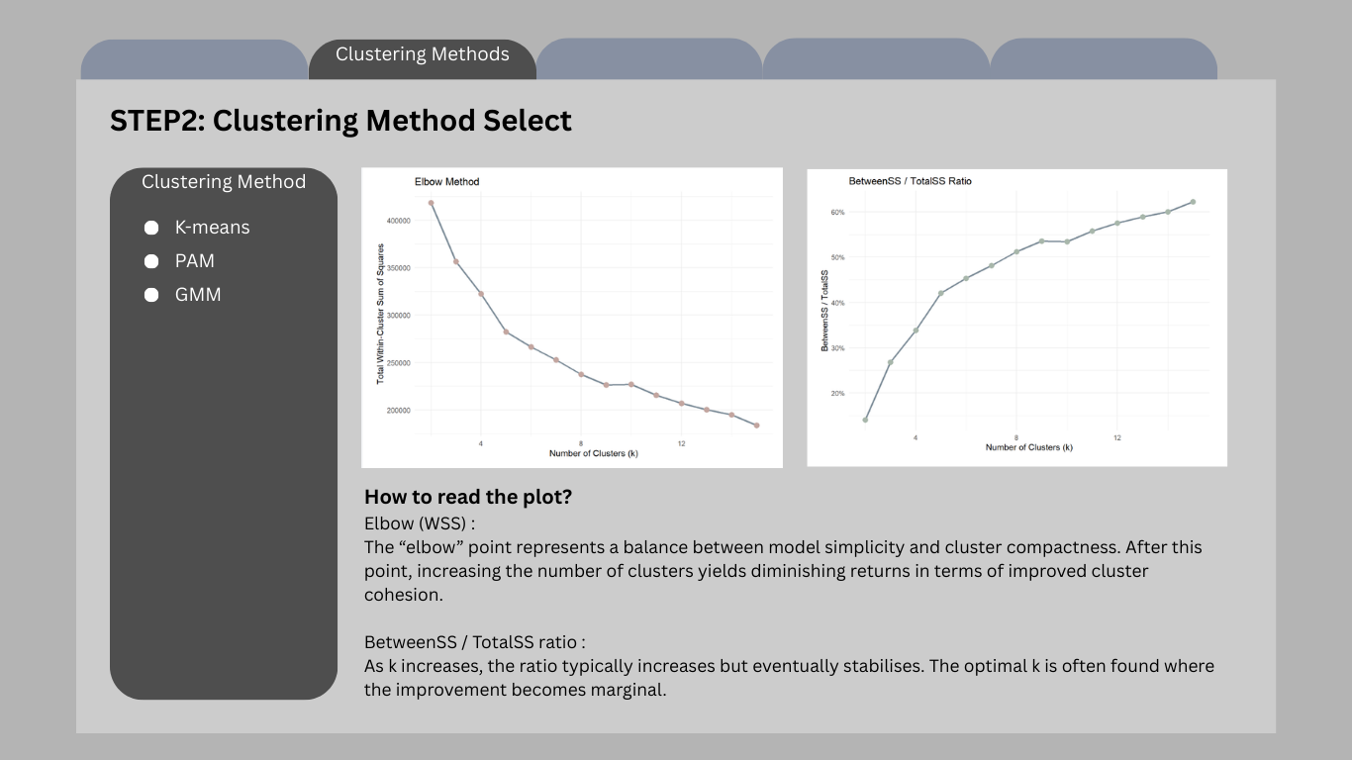Image resolution: width=1352 pixels, height=760 pixels.
Task: Go to the blank rightmost tab
Action: point(1104,59)
